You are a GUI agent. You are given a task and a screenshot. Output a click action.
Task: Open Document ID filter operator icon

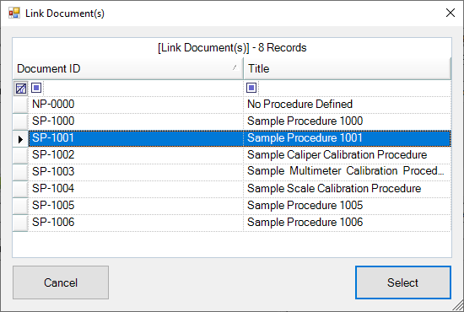click(x=36, y=88)
